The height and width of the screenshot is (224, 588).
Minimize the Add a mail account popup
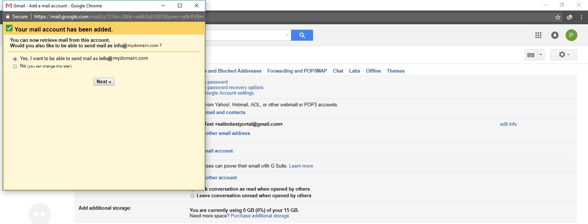point(163,5)
